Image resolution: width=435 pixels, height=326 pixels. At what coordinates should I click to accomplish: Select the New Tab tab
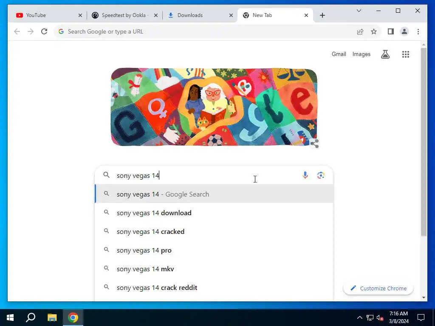click(273, 15)
